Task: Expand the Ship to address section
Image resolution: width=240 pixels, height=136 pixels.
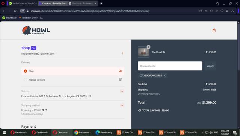Action: [122, 92]
